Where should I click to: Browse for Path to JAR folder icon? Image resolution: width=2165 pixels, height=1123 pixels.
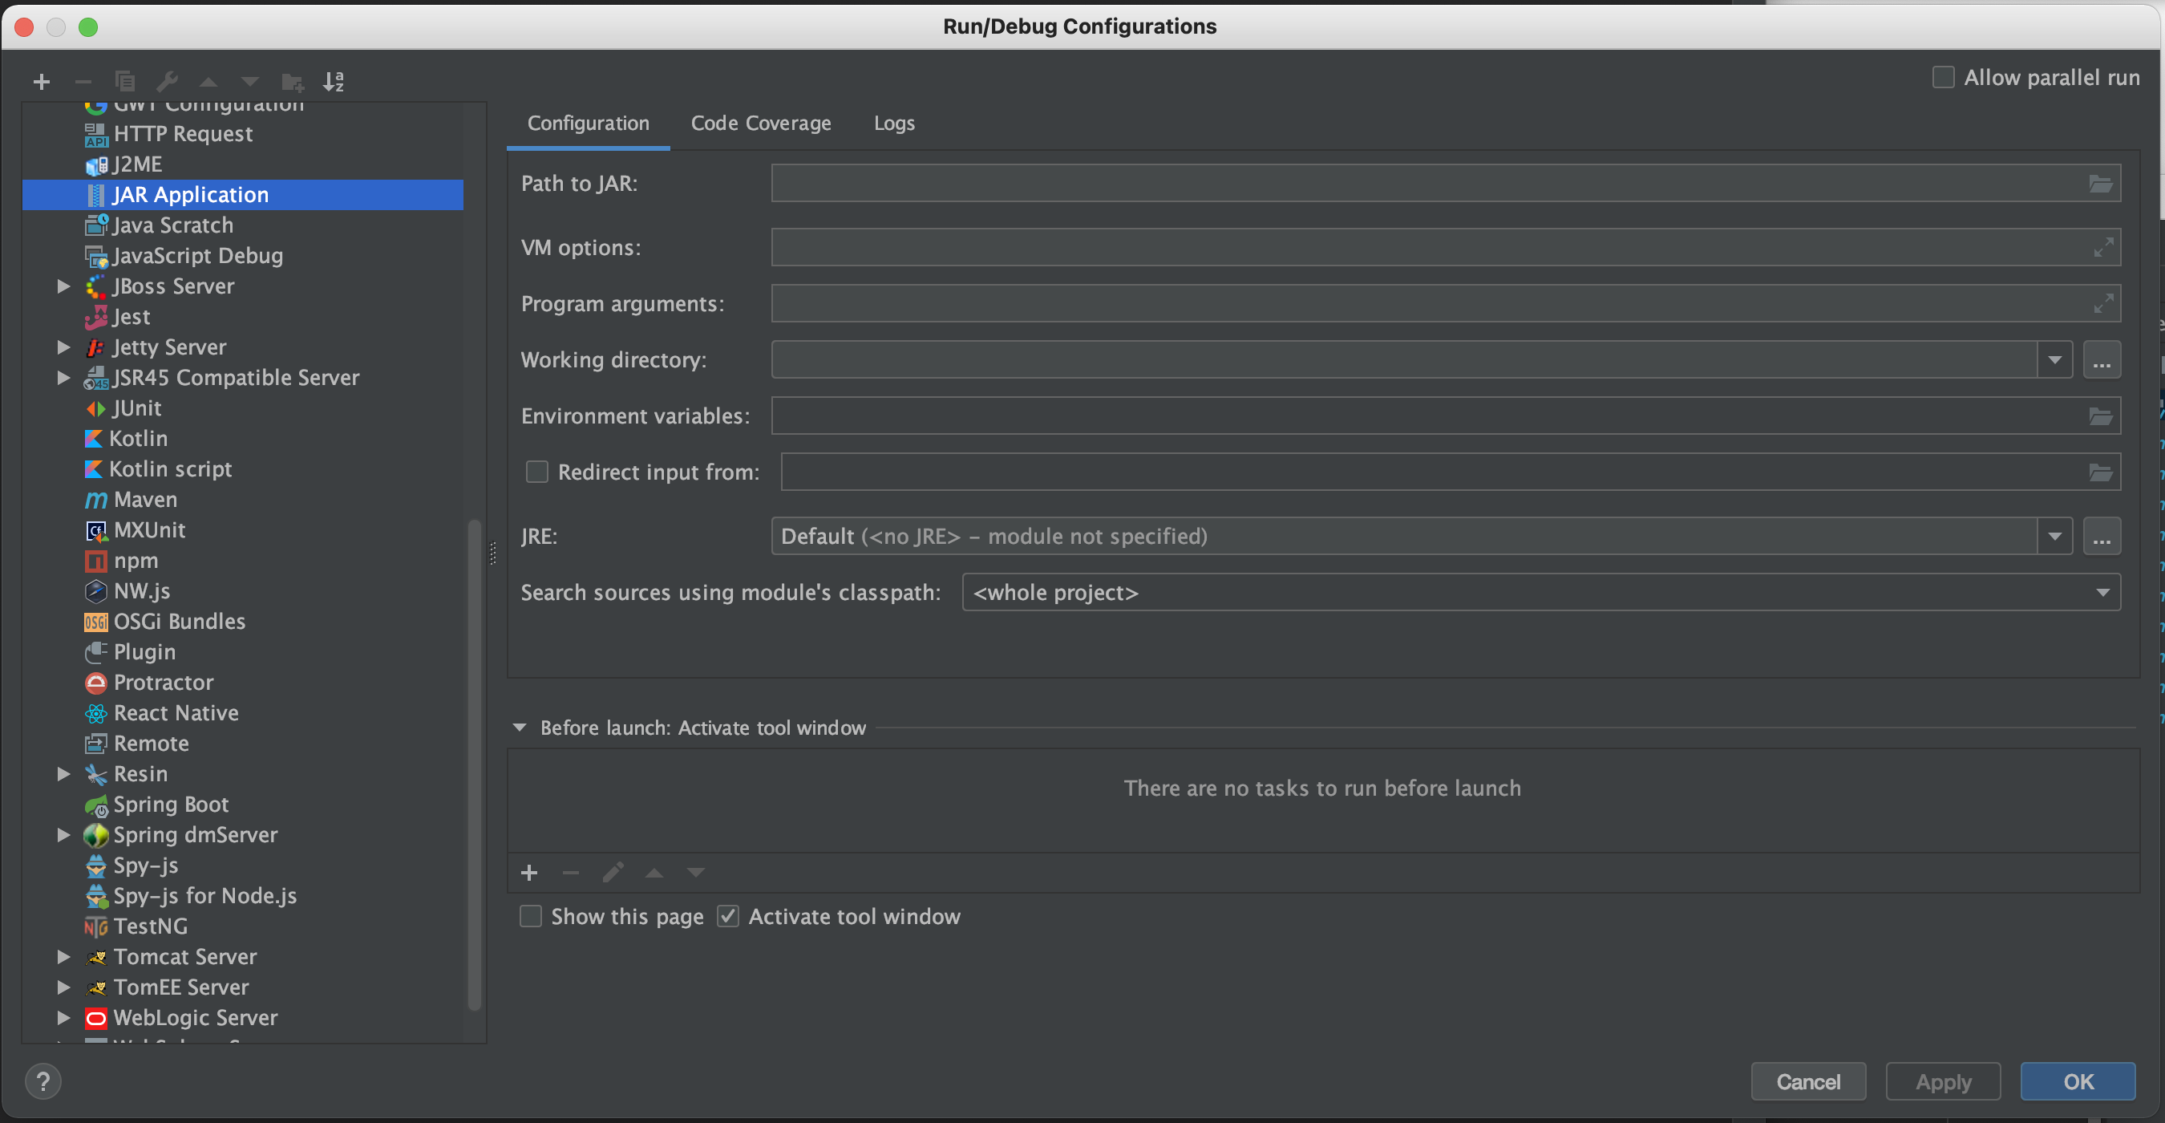2099,183
